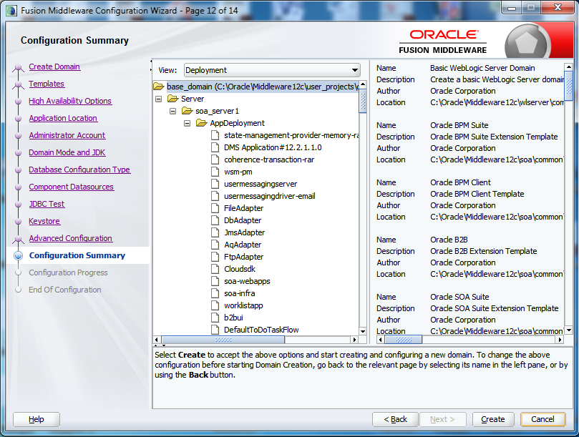Open the JDBC Test step

coord(47,204)
